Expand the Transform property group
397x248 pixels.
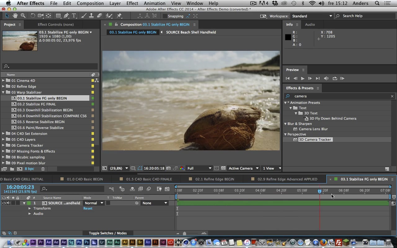tap(30, 208)
